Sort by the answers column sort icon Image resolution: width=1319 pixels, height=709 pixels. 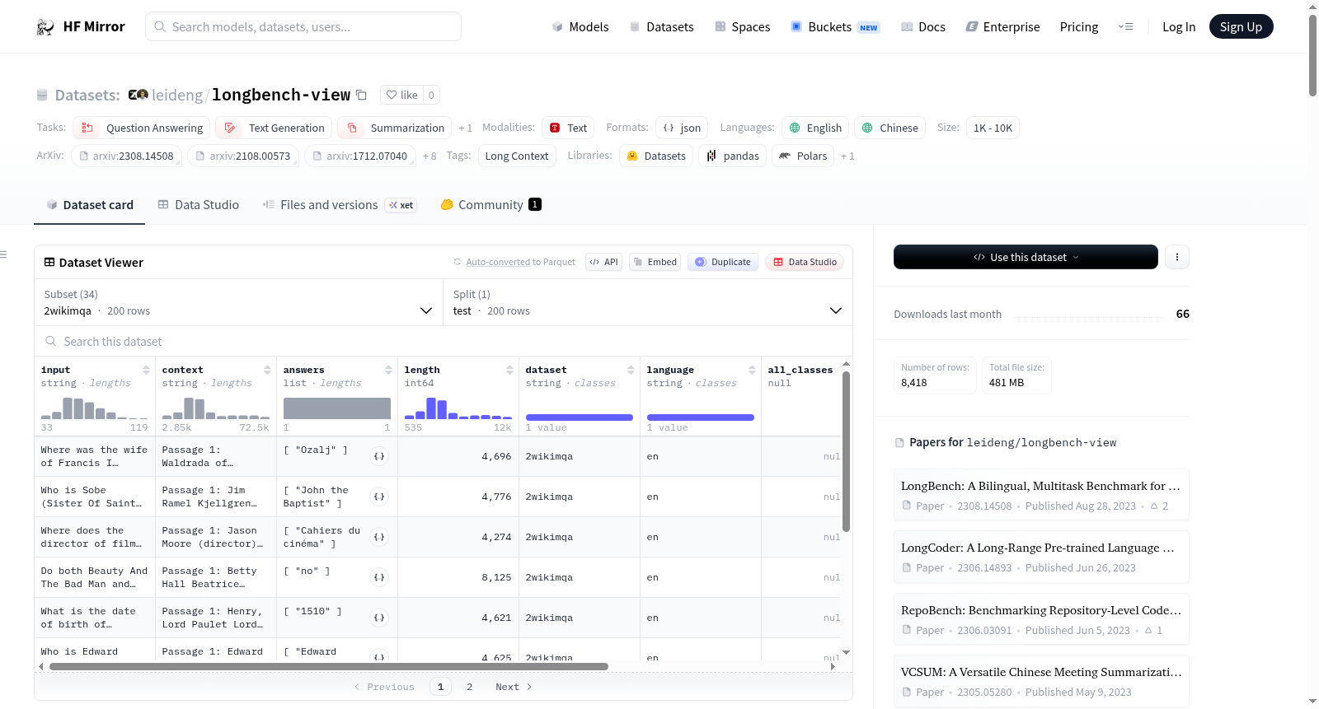(388, 370)
